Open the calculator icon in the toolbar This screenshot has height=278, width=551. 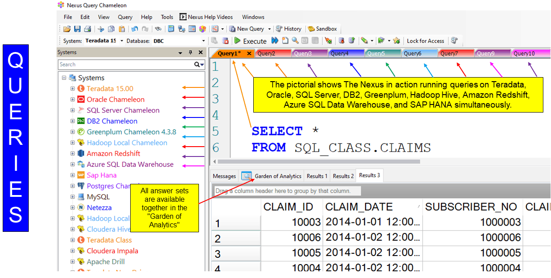[x=171, y=29]
